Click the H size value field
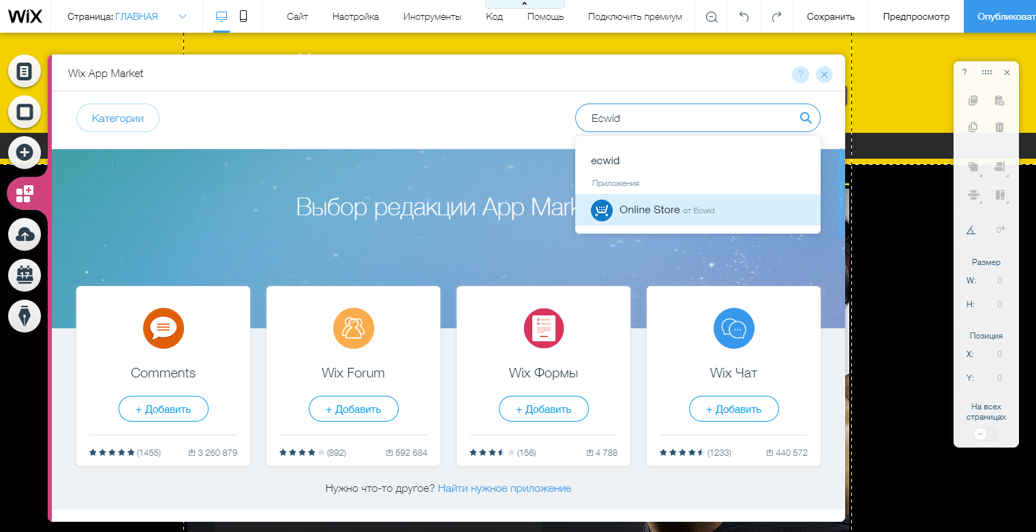1036x532 pixels. (x=999, y=304)
